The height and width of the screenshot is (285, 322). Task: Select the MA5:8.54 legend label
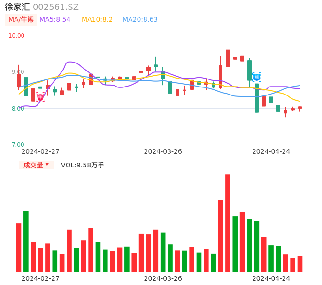tap(55, 20)
